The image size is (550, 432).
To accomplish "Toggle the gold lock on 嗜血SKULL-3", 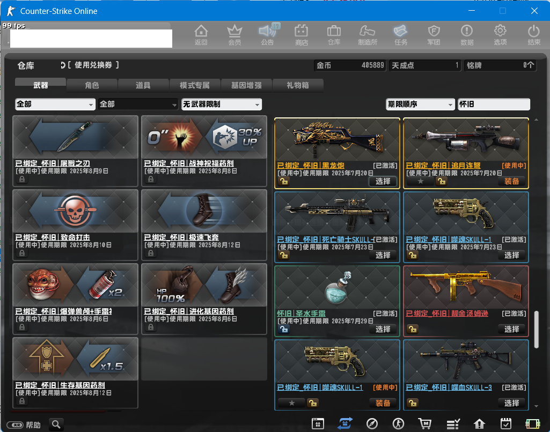I will 413,403.
